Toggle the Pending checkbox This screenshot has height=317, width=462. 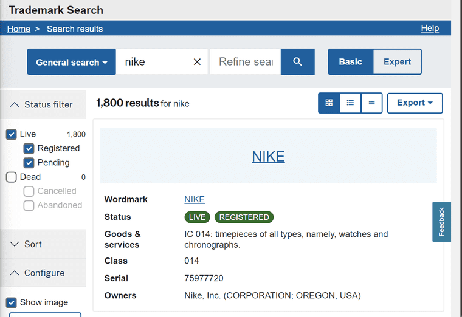pos(29,163)
